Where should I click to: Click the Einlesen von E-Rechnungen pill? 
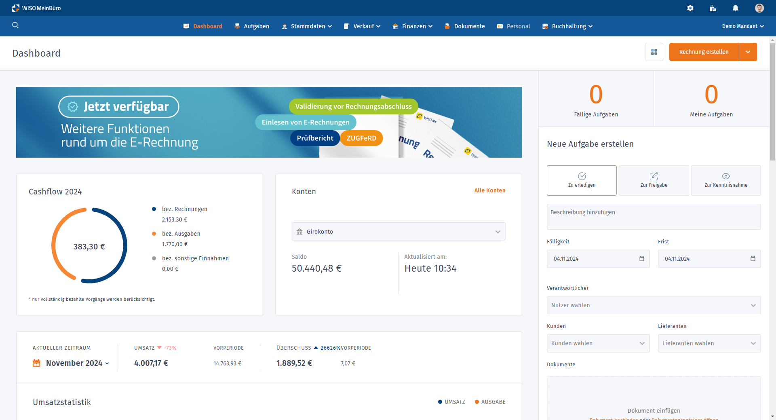pyautogui.click(x=306, y=122)
